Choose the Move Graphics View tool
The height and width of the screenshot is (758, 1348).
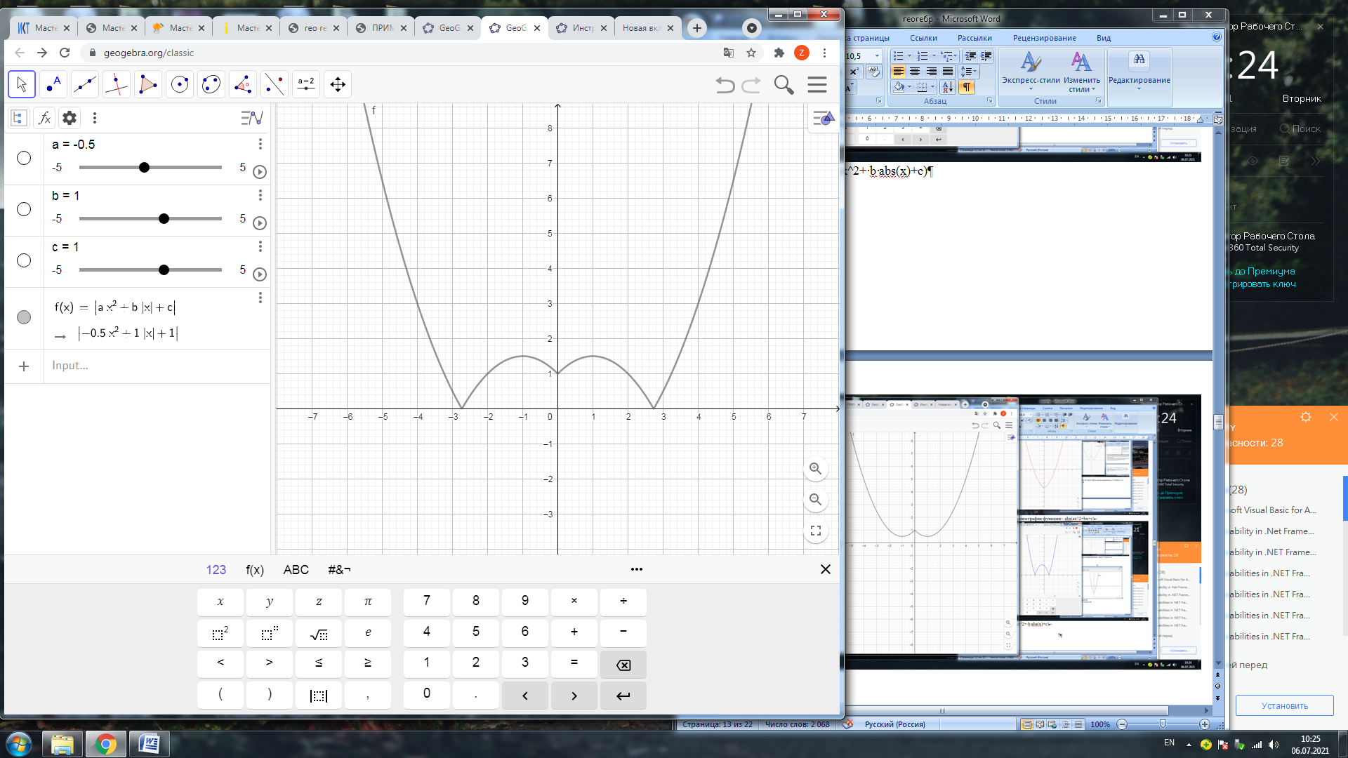(338, 84)
